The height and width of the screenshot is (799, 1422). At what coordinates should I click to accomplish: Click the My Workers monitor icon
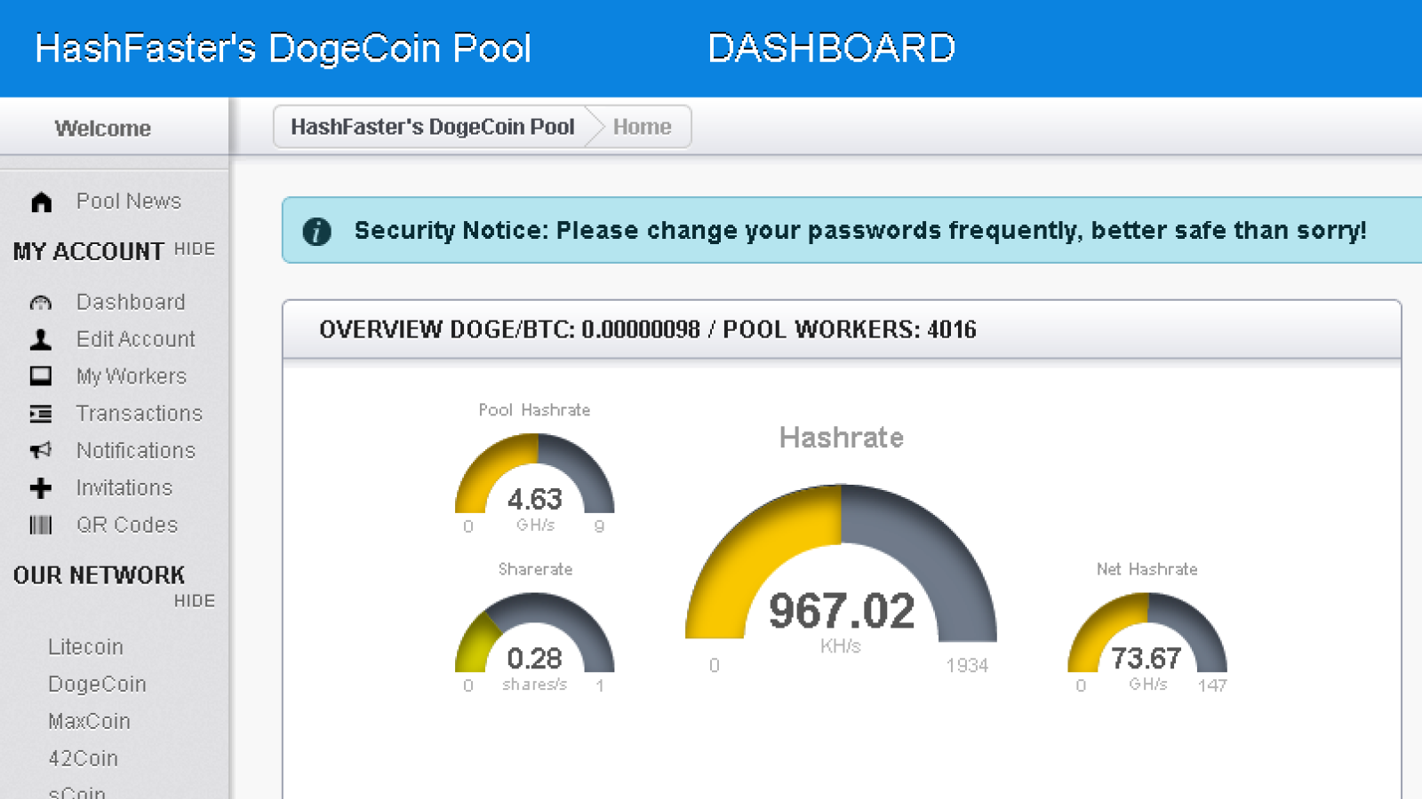(41, 376)
